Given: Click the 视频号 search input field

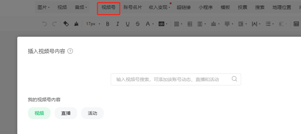Looking at the screenshot, I should (176, 79).
